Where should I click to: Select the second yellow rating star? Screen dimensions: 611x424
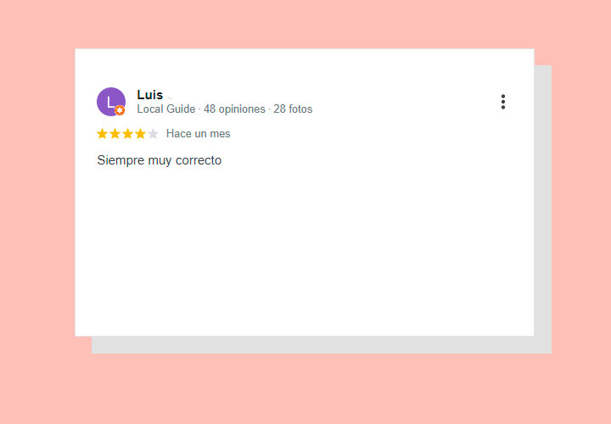[115, 133]
